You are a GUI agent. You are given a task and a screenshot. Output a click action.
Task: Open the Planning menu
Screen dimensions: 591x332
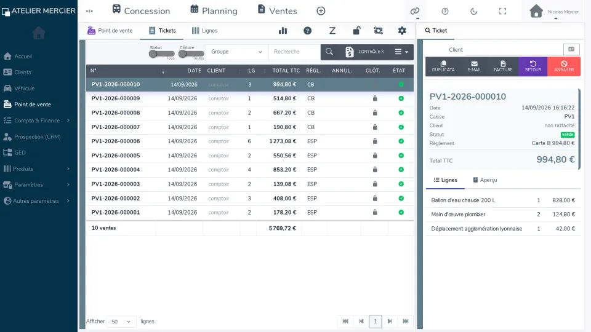click(214, 11)
